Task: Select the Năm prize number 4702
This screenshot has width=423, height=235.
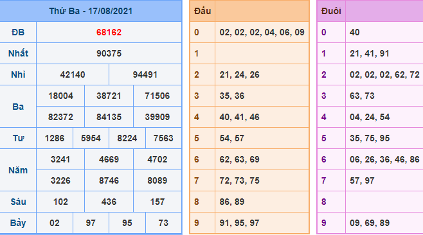Action: pos(157,159)
